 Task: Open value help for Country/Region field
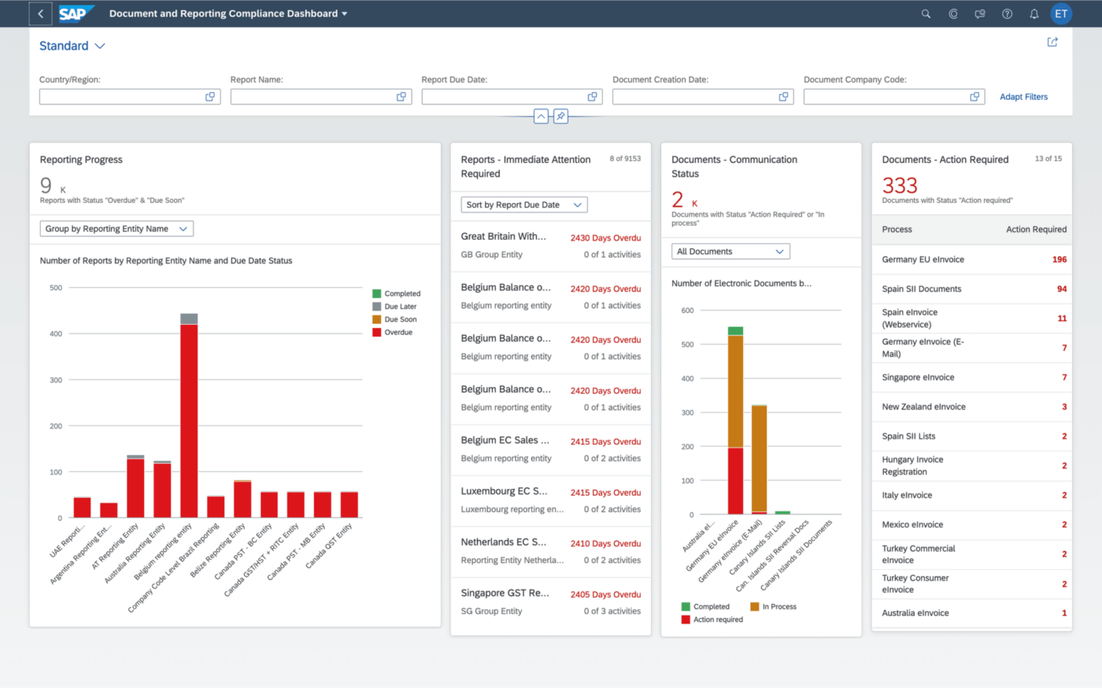point(210,97)
